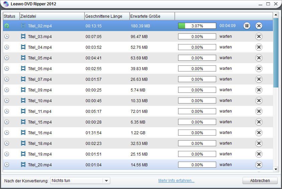The height and width of the screenshot is (189, 282).
Task: Click the converting status icon of Titel_02.mp4
Action: 7,26
